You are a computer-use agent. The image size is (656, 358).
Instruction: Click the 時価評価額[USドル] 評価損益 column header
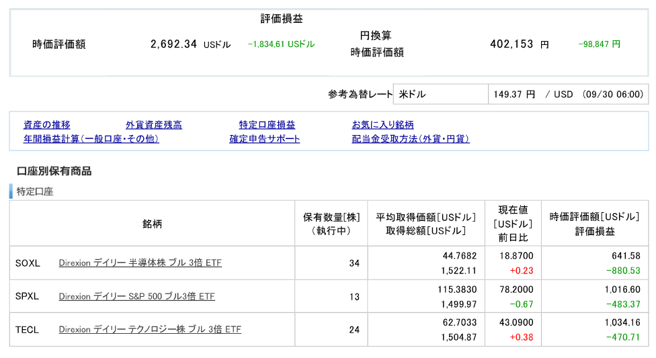[594, 224]
